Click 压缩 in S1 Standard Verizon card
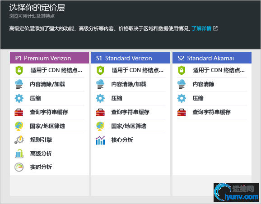Screen dimensions: 261x204 coord(117,98)
